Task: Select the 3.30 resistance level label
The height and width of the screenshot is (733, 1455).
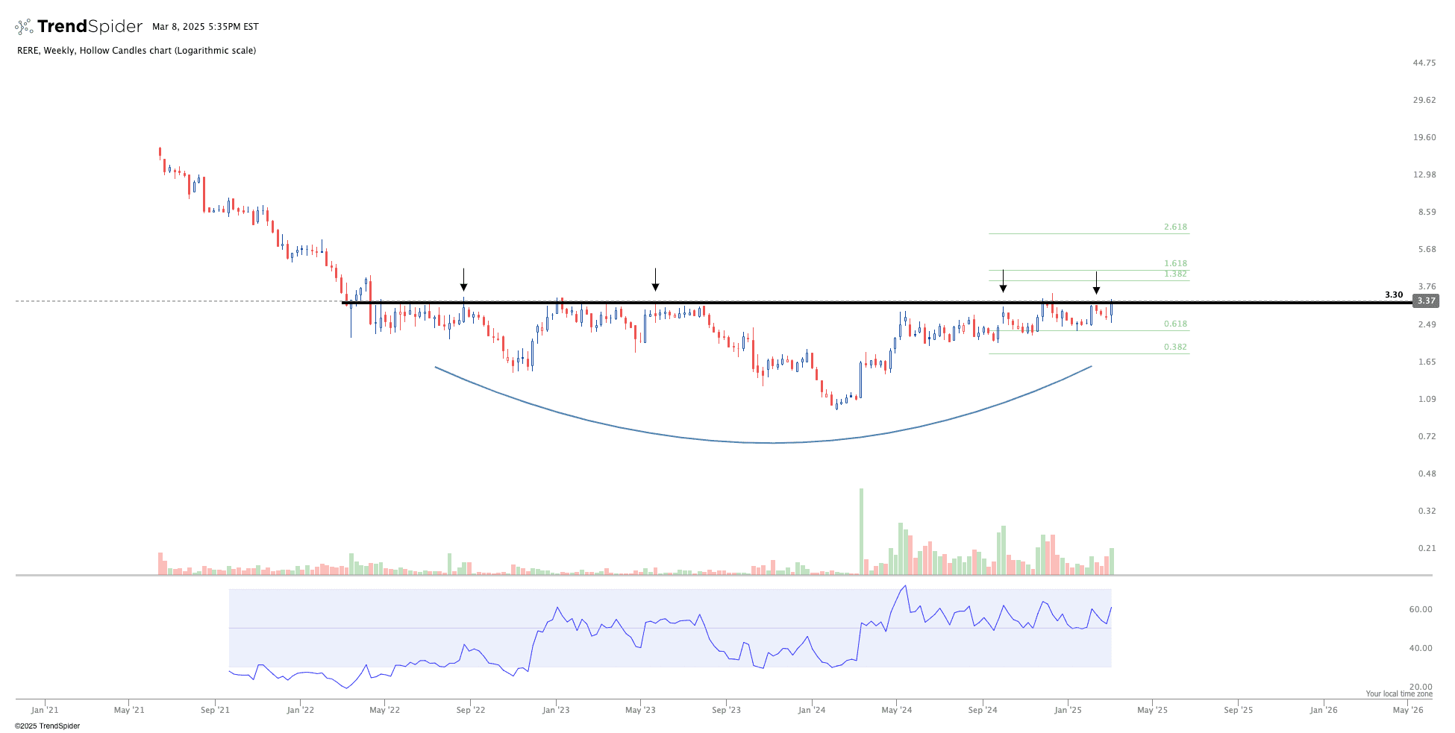Action: point(1393,295)
